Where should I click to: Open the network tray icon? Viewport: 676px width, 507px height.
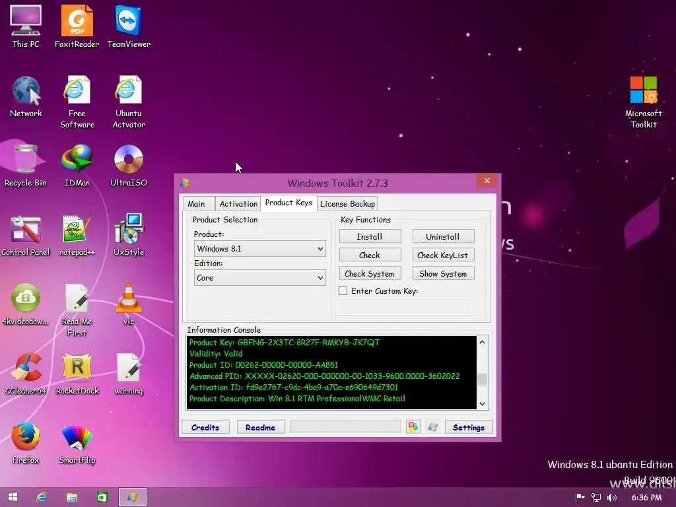coord(596,498)
